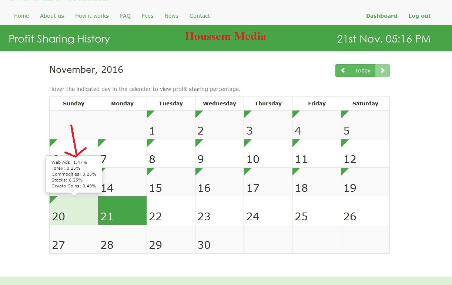Click the 21st Nov, 05:16 PM timestamp

(384, 39)
